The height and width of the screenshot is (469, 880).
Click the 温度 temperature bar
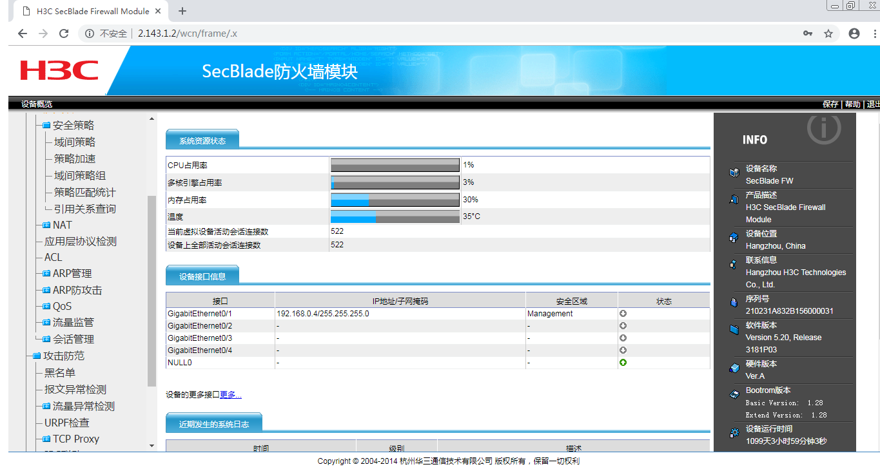pos(395,216)
